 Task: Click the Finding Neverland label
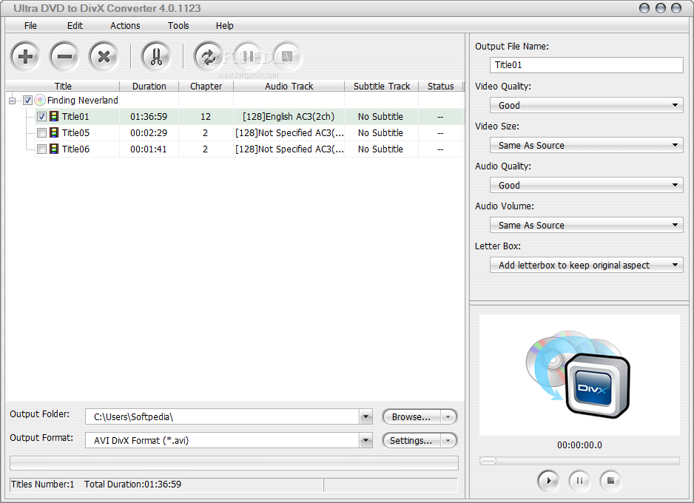point(83,101)
